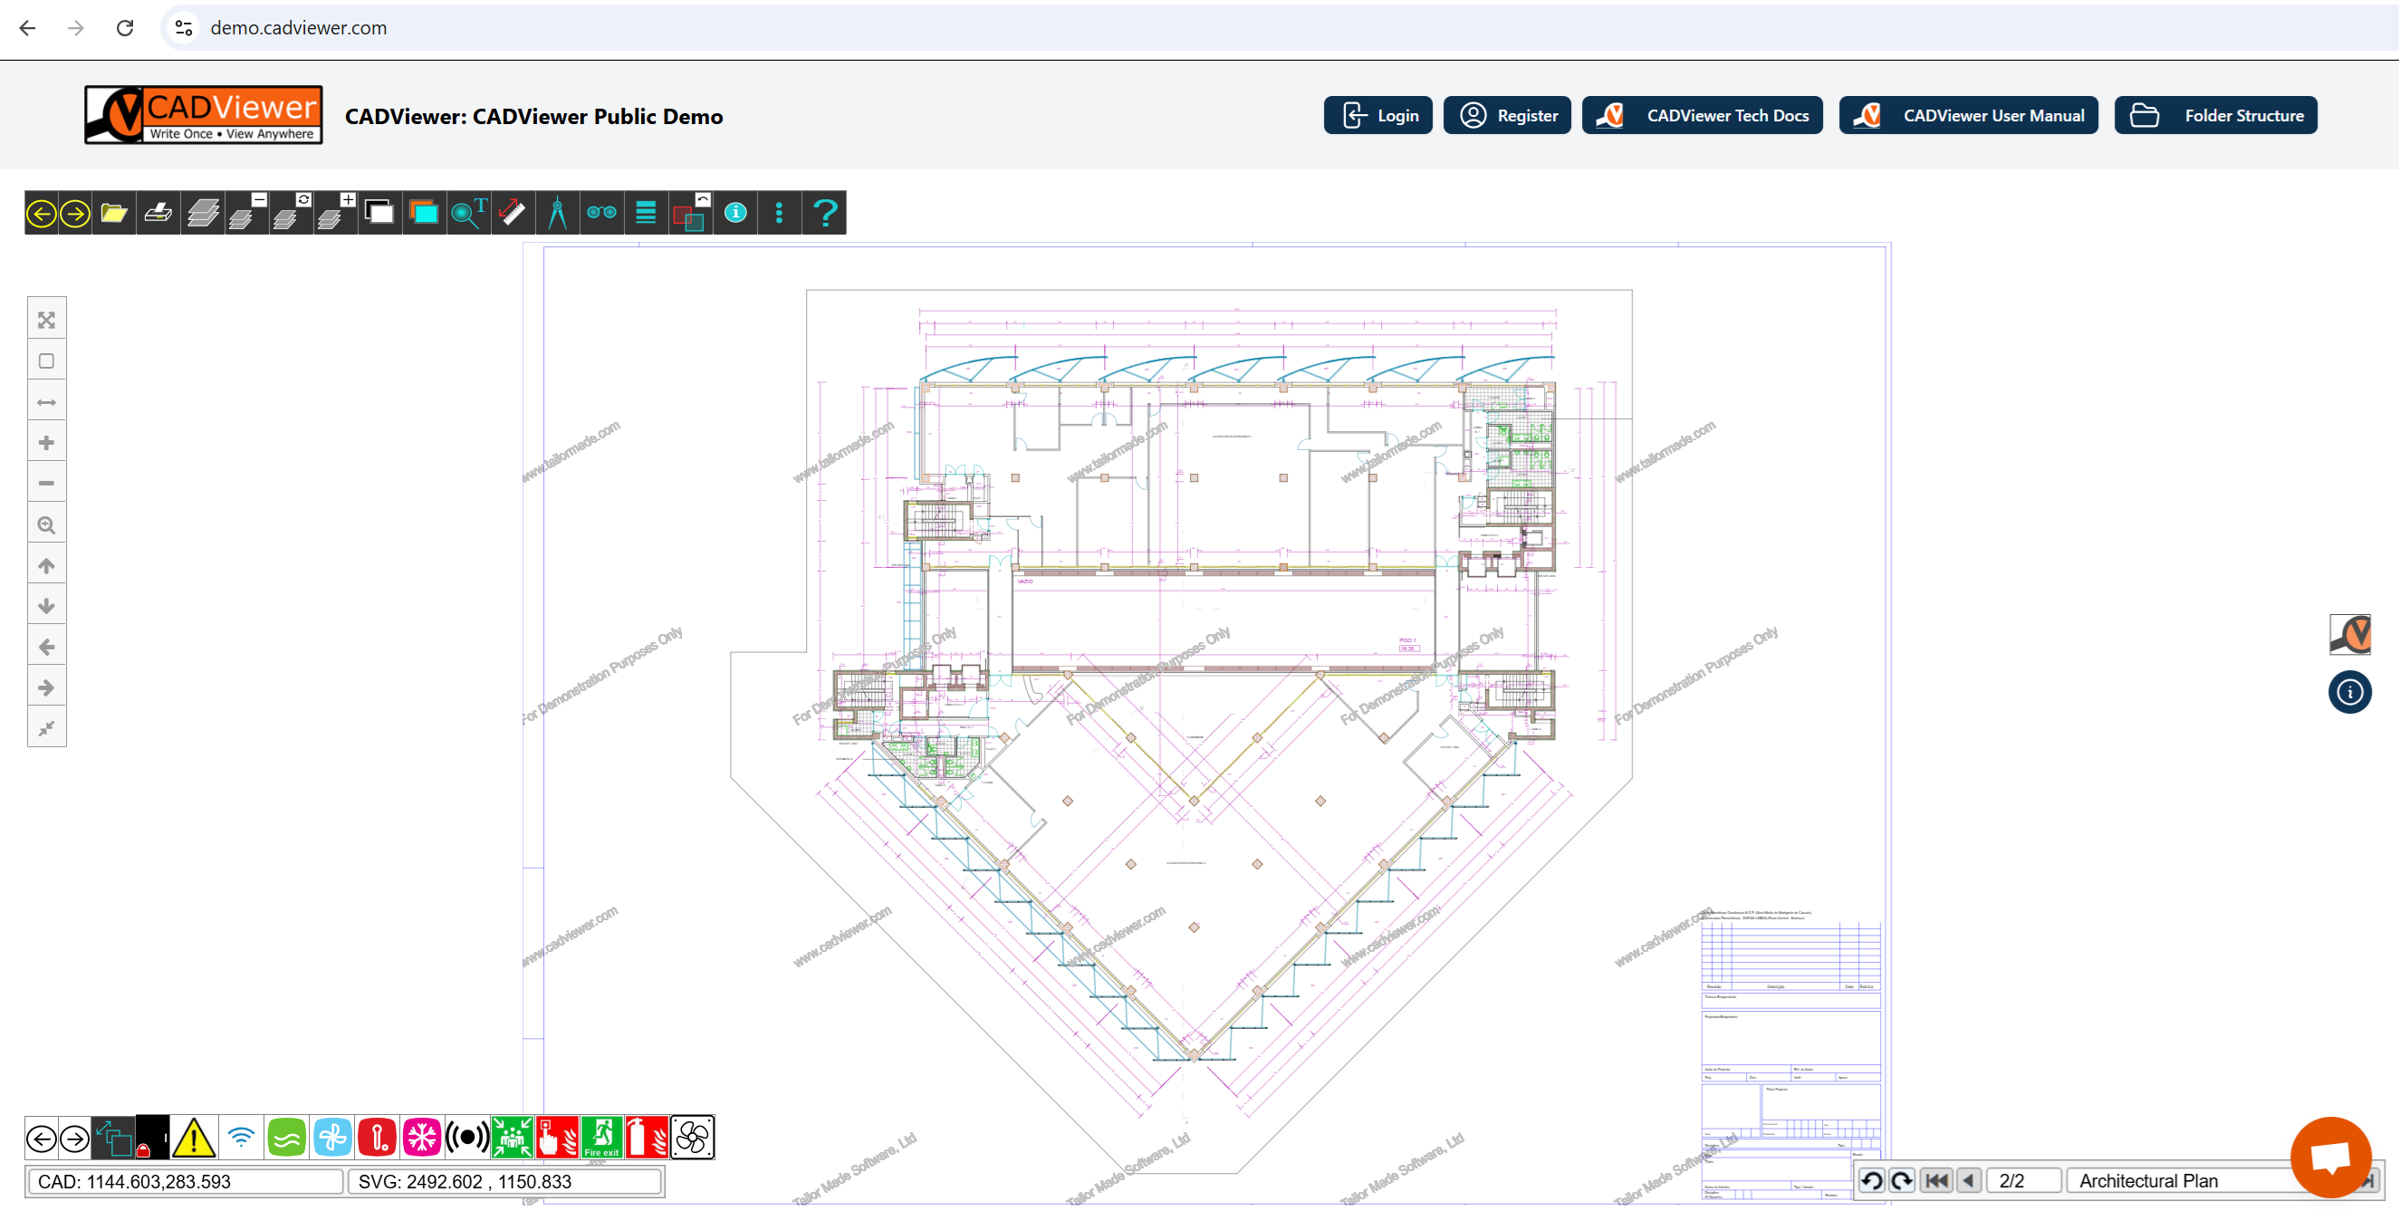The width and height of the screenshot is (2399, 1211).
Task: Toggle the red padlock lock icon
Action: click(x=153, y=1139)
